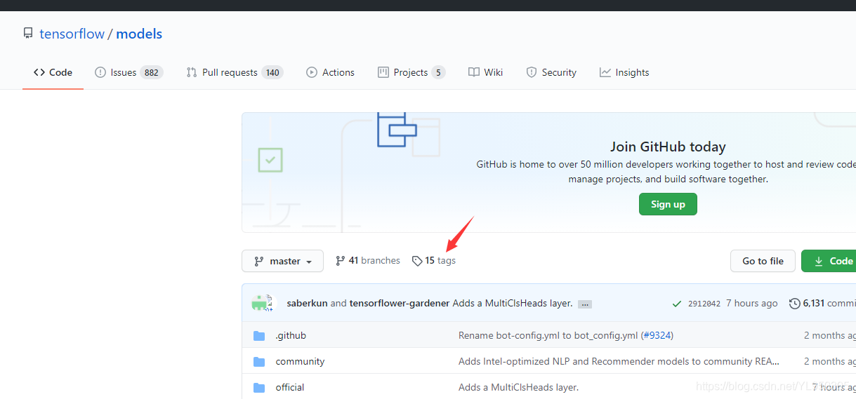The width and height of the screenshot is (856, 399).
Task: Click the Pull requests count badge 140
Action: [x=272, y=72]
